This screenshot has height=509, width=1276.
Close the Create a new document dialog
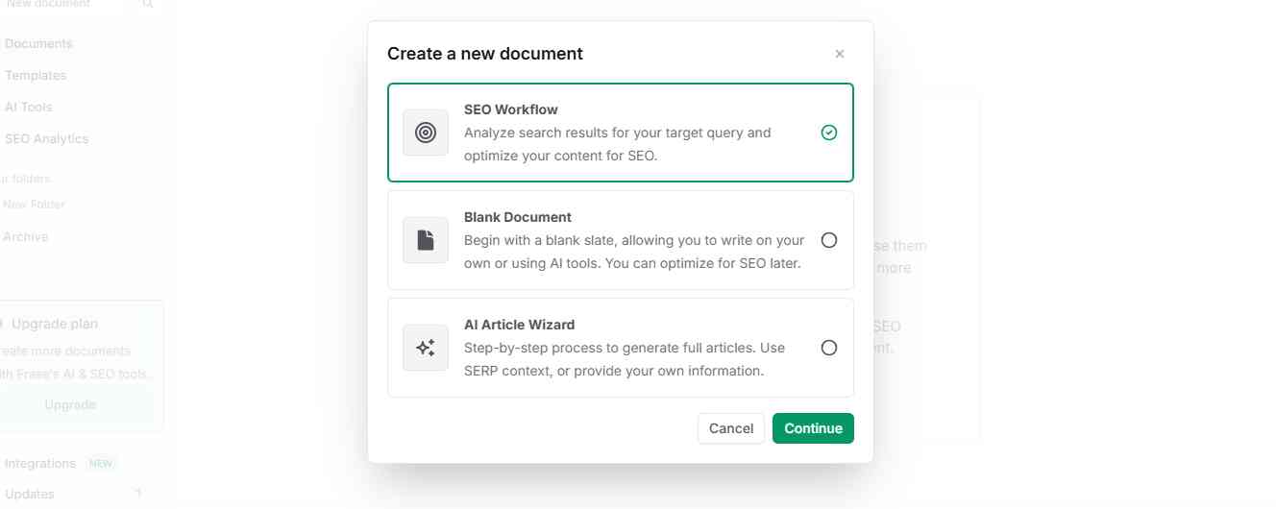click(840, 54)
